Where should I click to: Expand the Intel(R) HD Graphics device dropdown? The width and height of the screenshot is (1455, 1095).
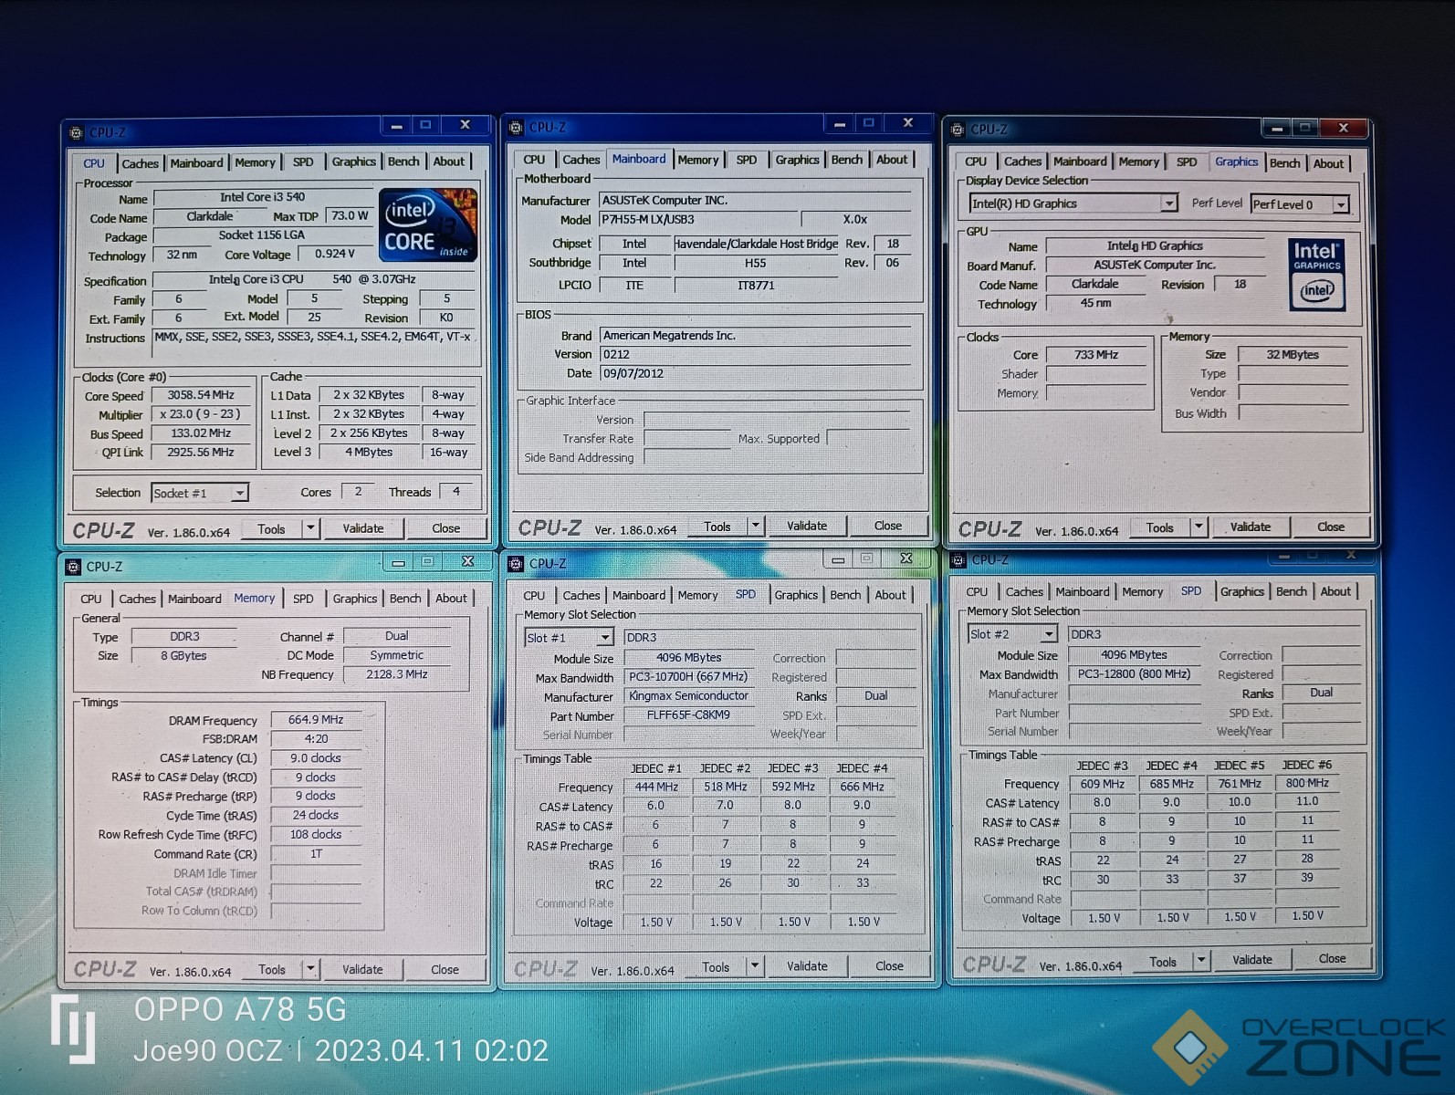point(1168,203)
